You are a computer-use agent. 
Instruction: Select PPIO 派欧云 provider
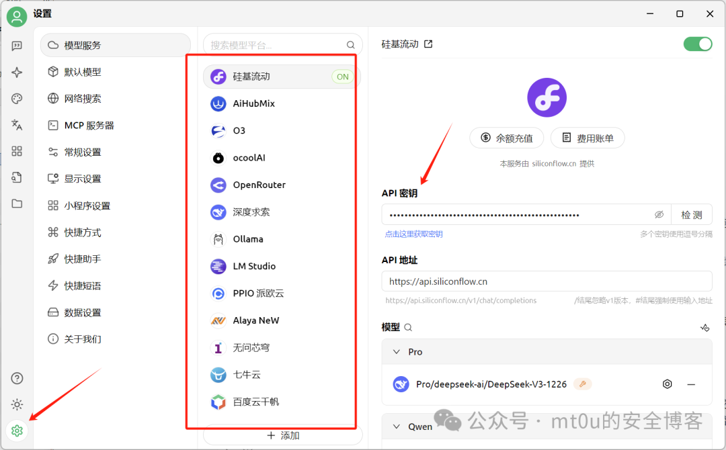point(282,294)
